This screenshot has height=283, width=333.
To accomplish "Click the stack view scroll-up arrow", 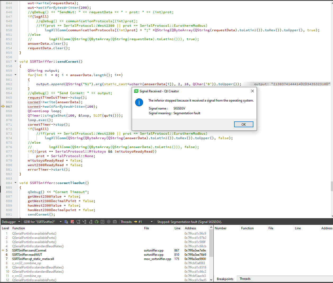I will 211,227.
